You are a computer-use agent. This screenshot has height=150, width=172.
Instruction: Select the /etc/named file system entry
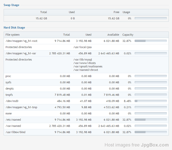[13, 120]
